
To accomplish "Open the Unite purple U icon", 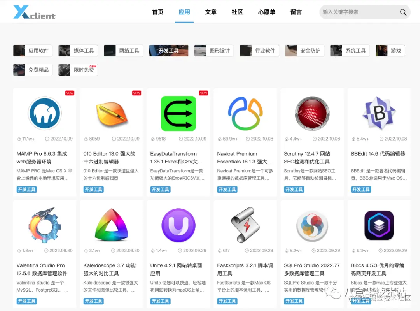I will [178, 225].
